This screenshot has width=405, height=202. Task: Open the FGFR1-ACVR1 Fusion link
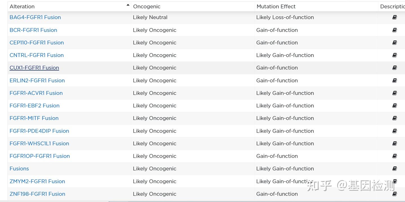(36, 93)
